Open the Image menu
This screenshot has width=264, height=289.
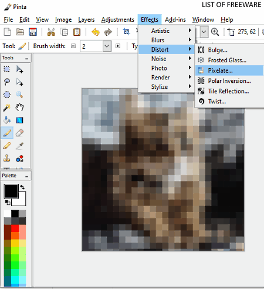pos(63,19)
